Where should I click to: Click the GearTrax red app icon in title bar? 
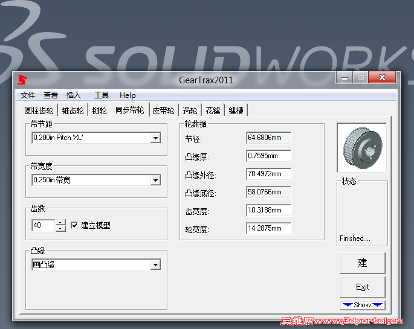point(22,80)
